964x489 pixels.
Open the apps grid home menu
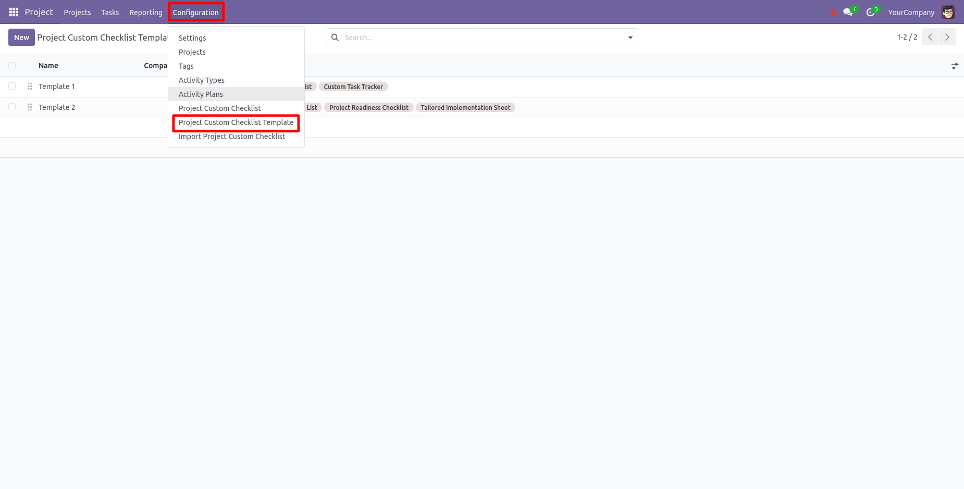pos(14,12)
